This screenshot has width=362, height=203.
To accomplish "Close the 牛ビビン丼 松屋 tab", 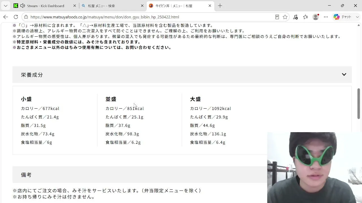I will 210,6.
